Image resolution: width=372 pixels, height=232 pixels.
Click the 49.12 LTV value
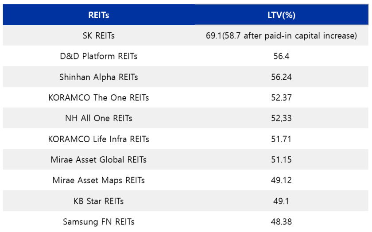pyautogui.click(x=281, y=180)
